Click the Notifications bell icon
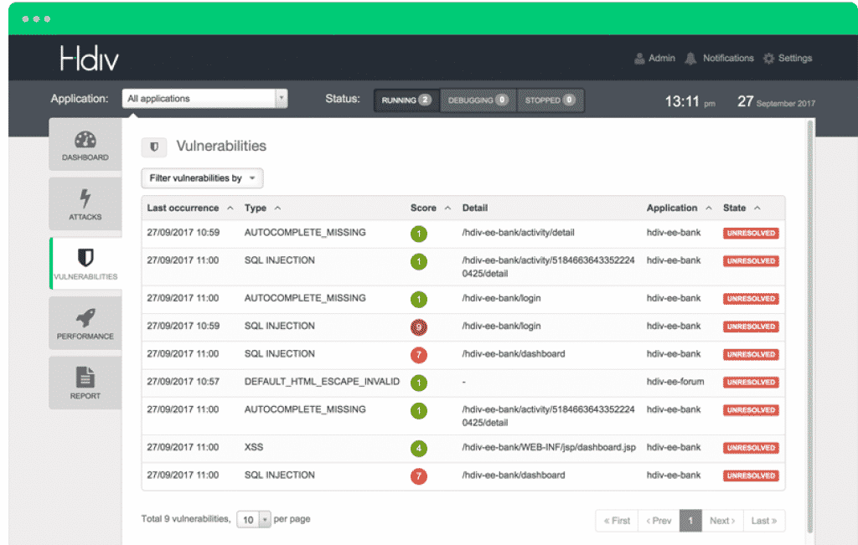Screen dimensions: 858x545 (x=690, y=59)
